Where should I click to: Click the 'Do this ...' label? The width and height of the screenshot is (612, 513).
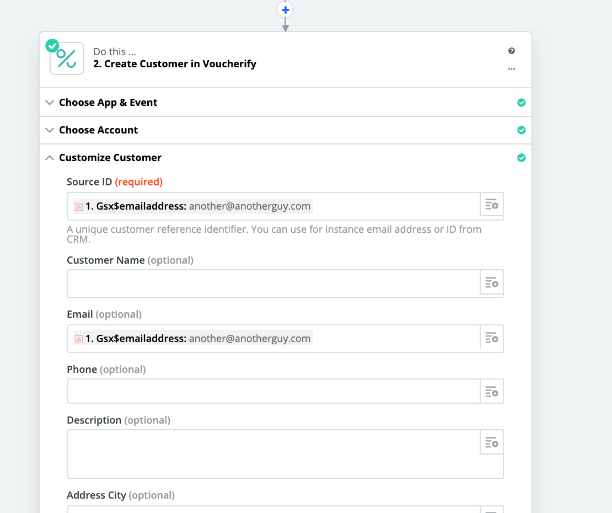(x=115, y=52)
